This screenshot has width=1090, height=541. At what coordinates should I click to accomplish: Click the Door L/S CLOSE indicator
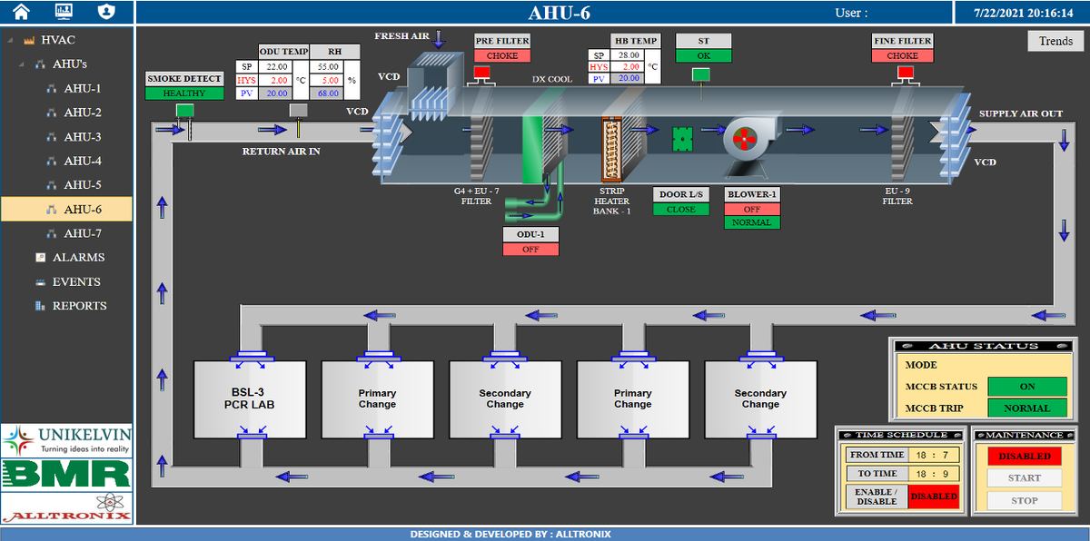click(x=680, y=209)
